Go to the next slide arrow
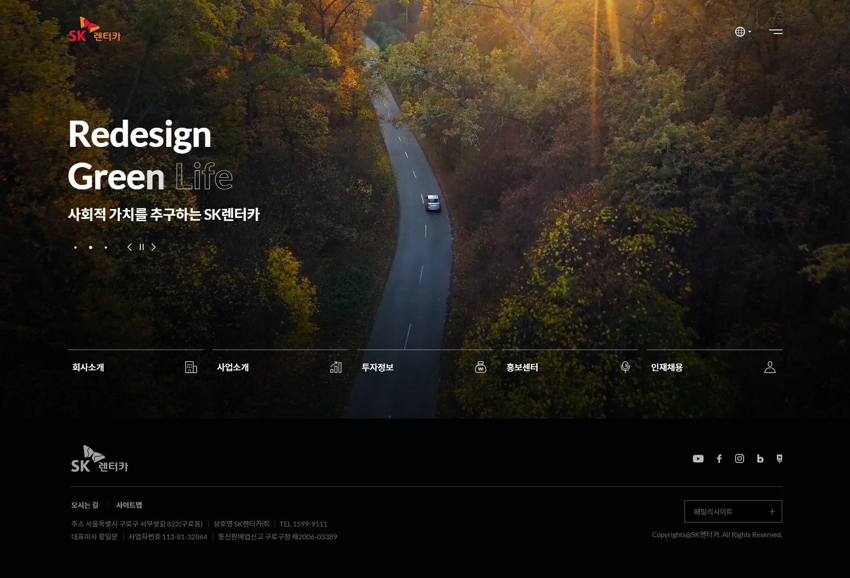This screenshot has height=578, width=850. point(154,247)
